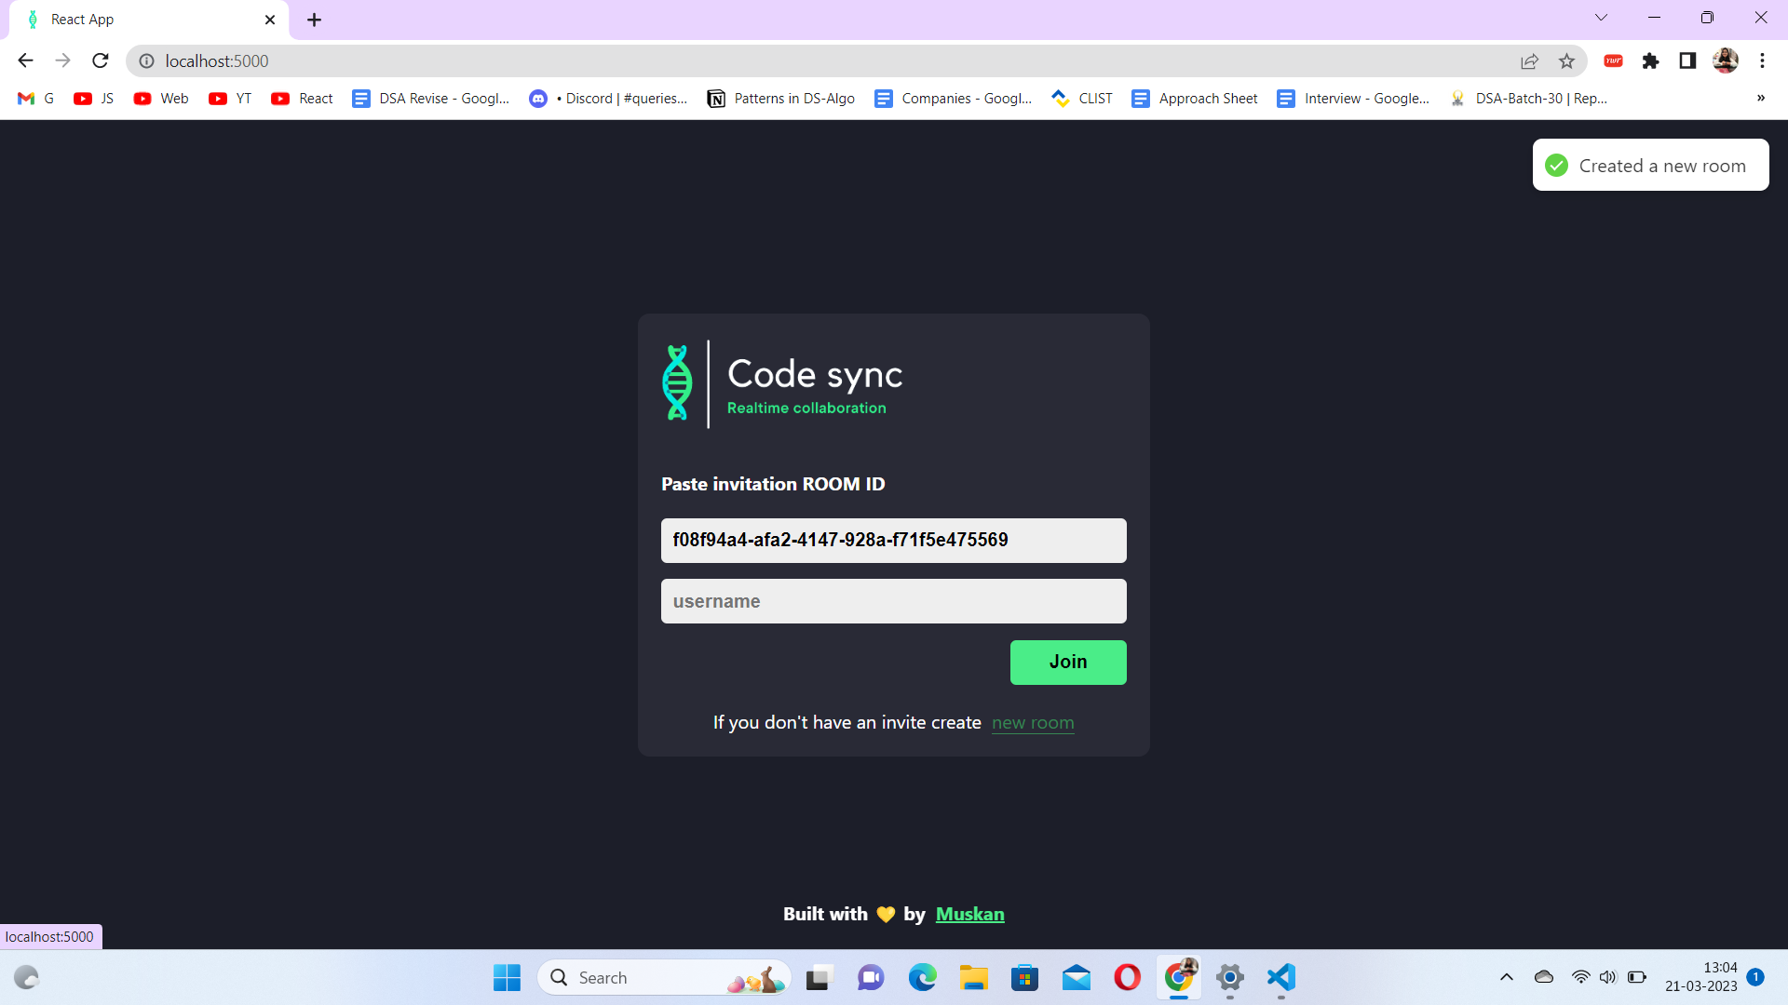This screenshot has height=1005, width=1788.
Task: Click inside the username input field
Action: (893, 601)
